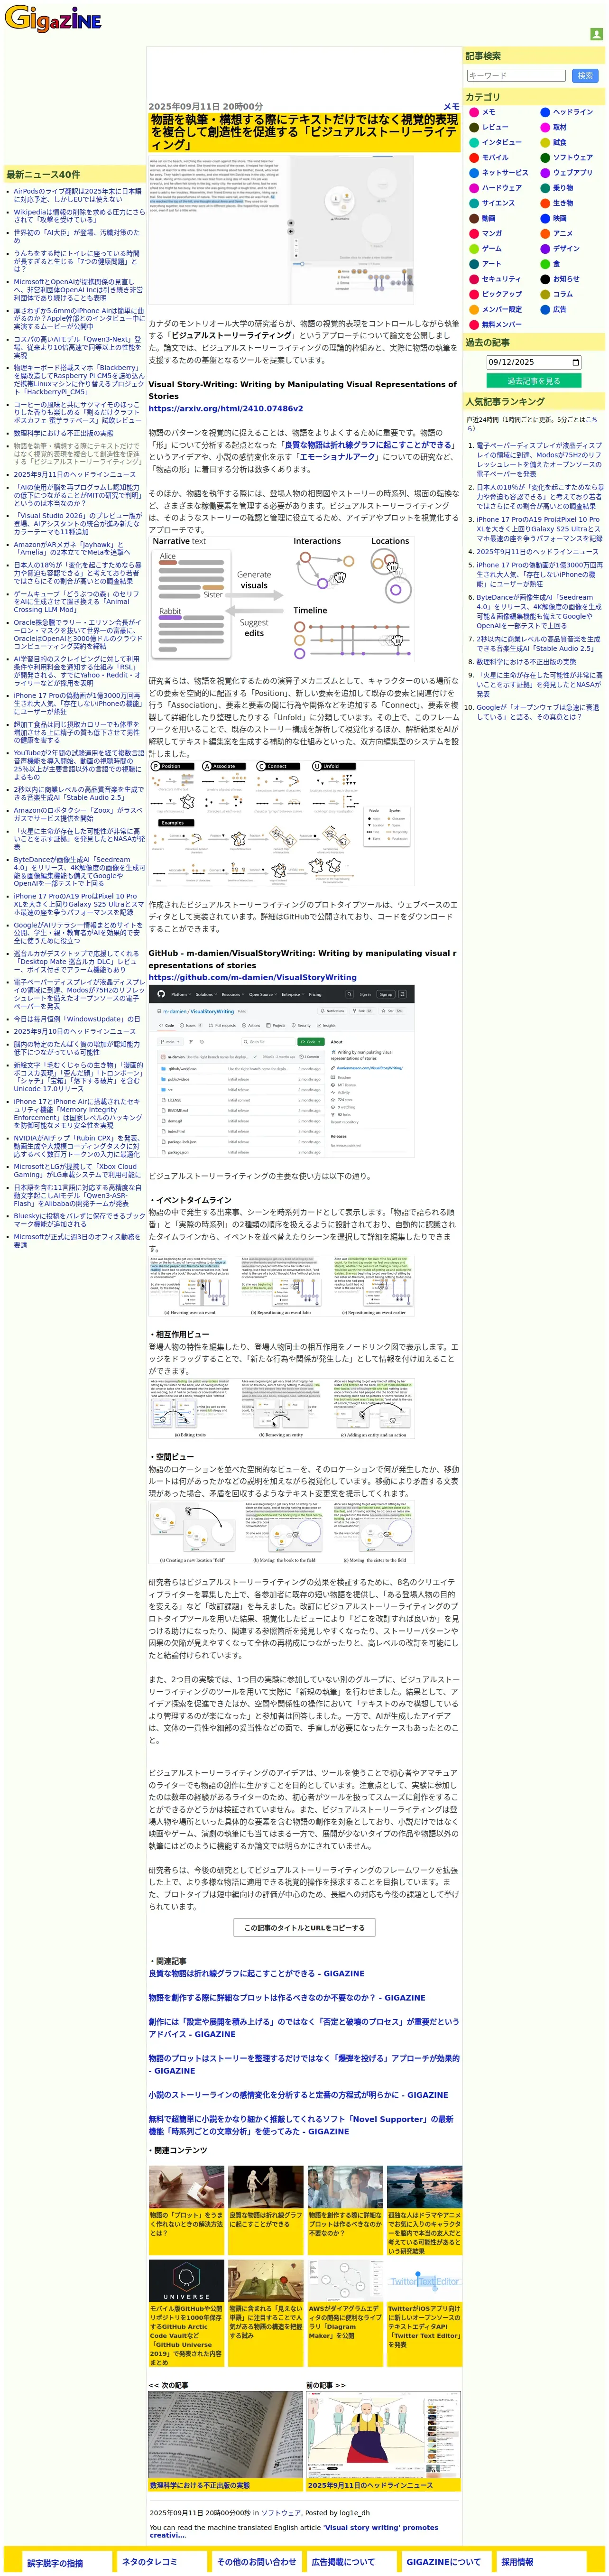Open the calendar picker in the date field
Image resolution: width=609 pixels, height=2576 pixels.
pyautogui.click(x=575, y=362)
